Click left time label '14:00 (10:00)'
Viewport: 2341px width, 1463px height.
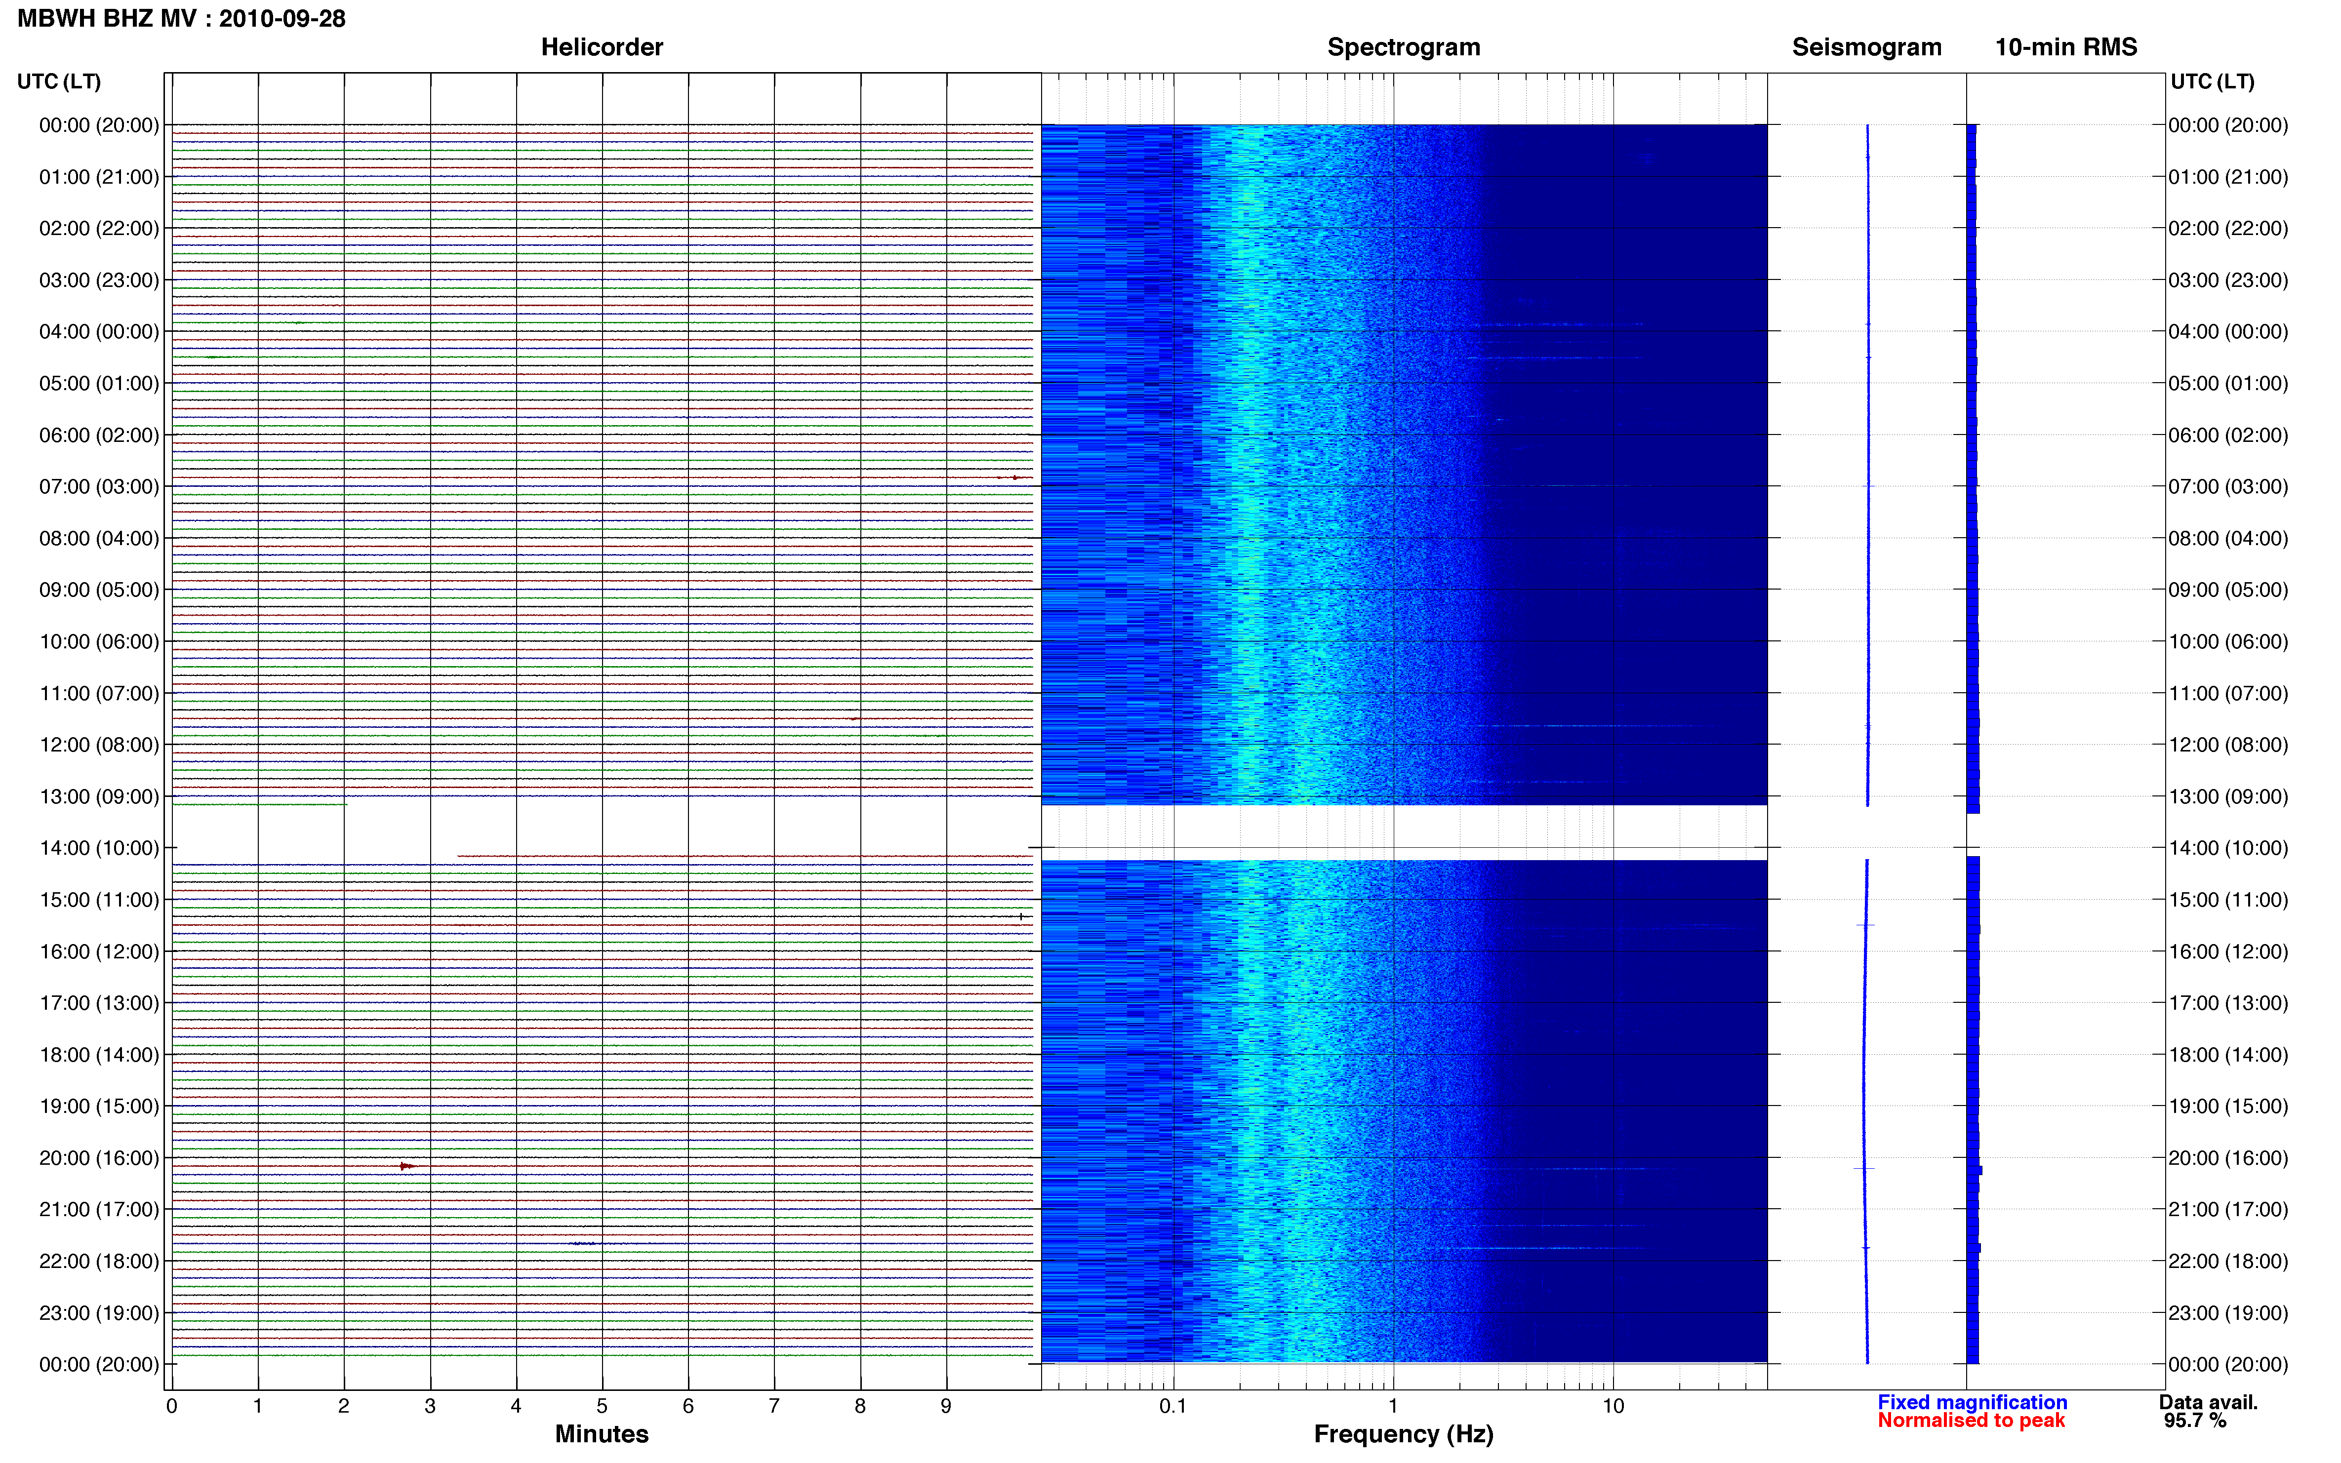(99, 848)
